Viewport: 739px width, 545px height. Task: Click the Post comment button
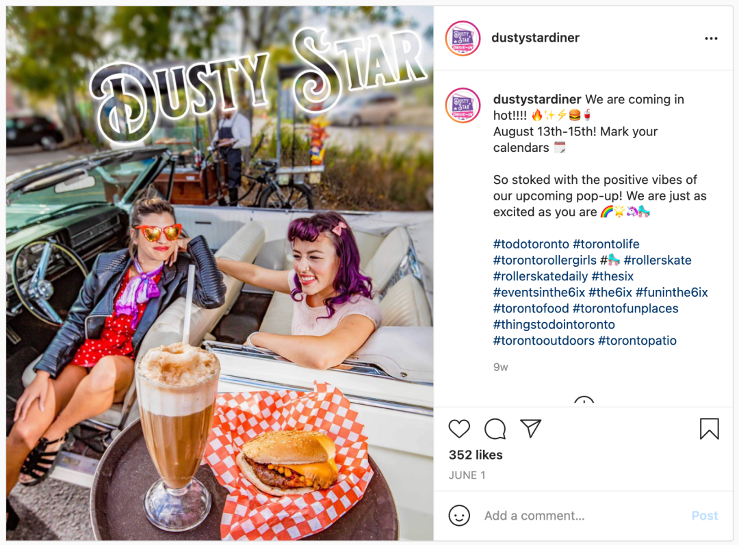click(x=705, y=516)
